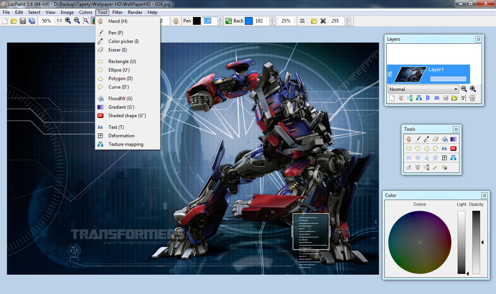Click the 'no tex' texture icon
496x294 pixels.
pos(303,21)
